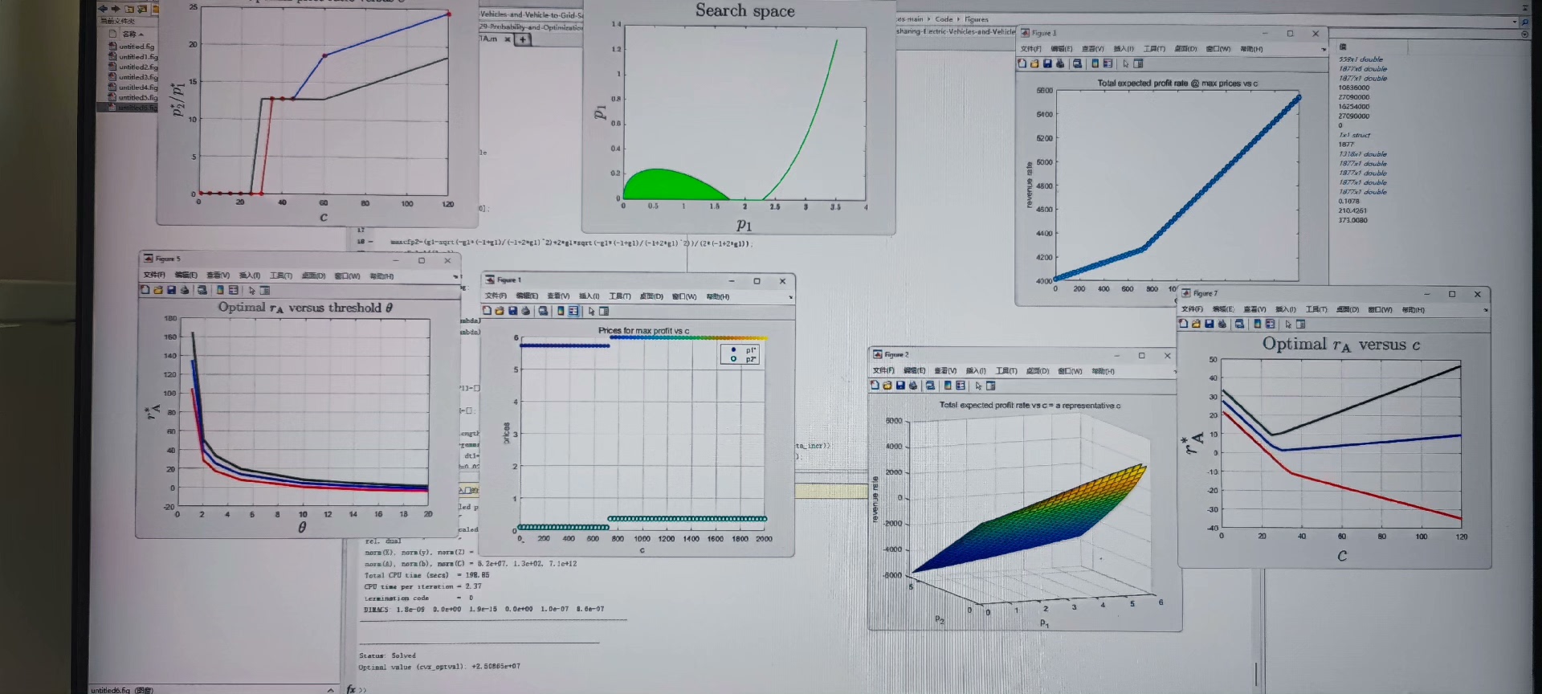Open Property Inspector in Figure 7 toolbar
This screenshot has width=1542, height=694.
click(x=1300, y=324)
